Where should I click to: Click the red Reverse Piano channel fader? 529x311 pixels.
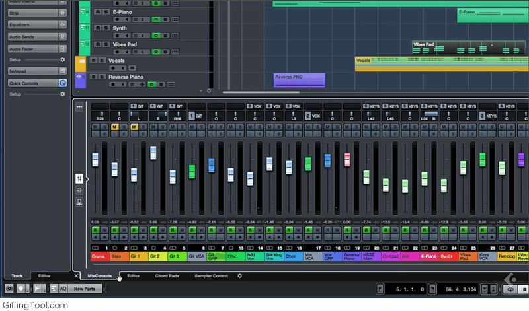click(346, 160)
